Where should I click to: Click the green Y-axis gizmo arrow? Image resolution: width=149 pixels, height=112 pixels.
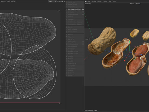(x=129, y=42)
